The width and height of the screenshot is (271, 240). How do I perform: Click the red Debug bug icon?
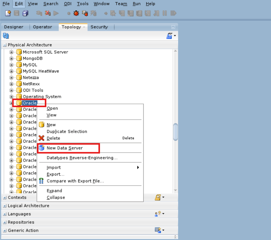pos(76,13)
